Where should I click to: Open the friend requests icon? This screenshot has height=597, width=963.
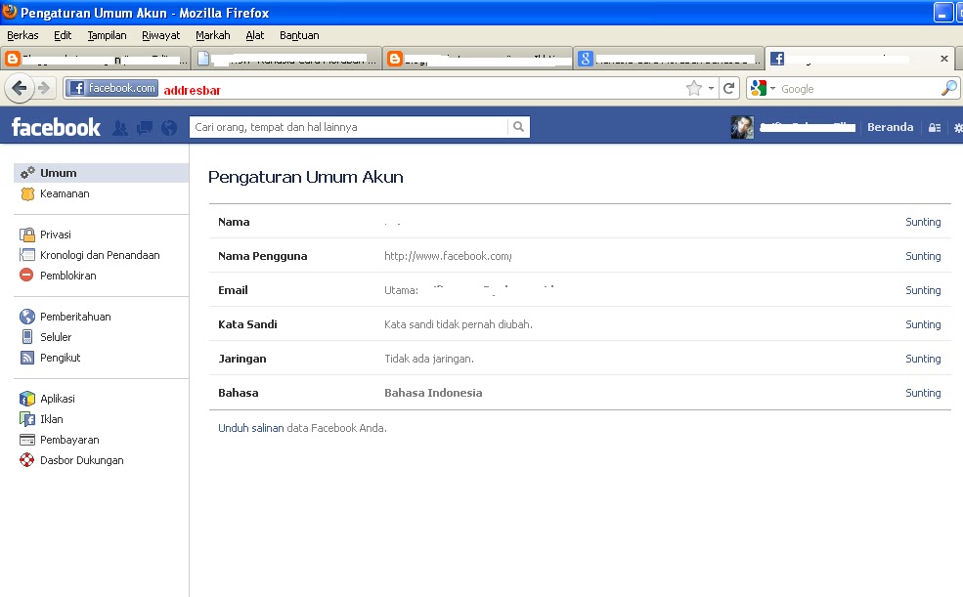120,128
